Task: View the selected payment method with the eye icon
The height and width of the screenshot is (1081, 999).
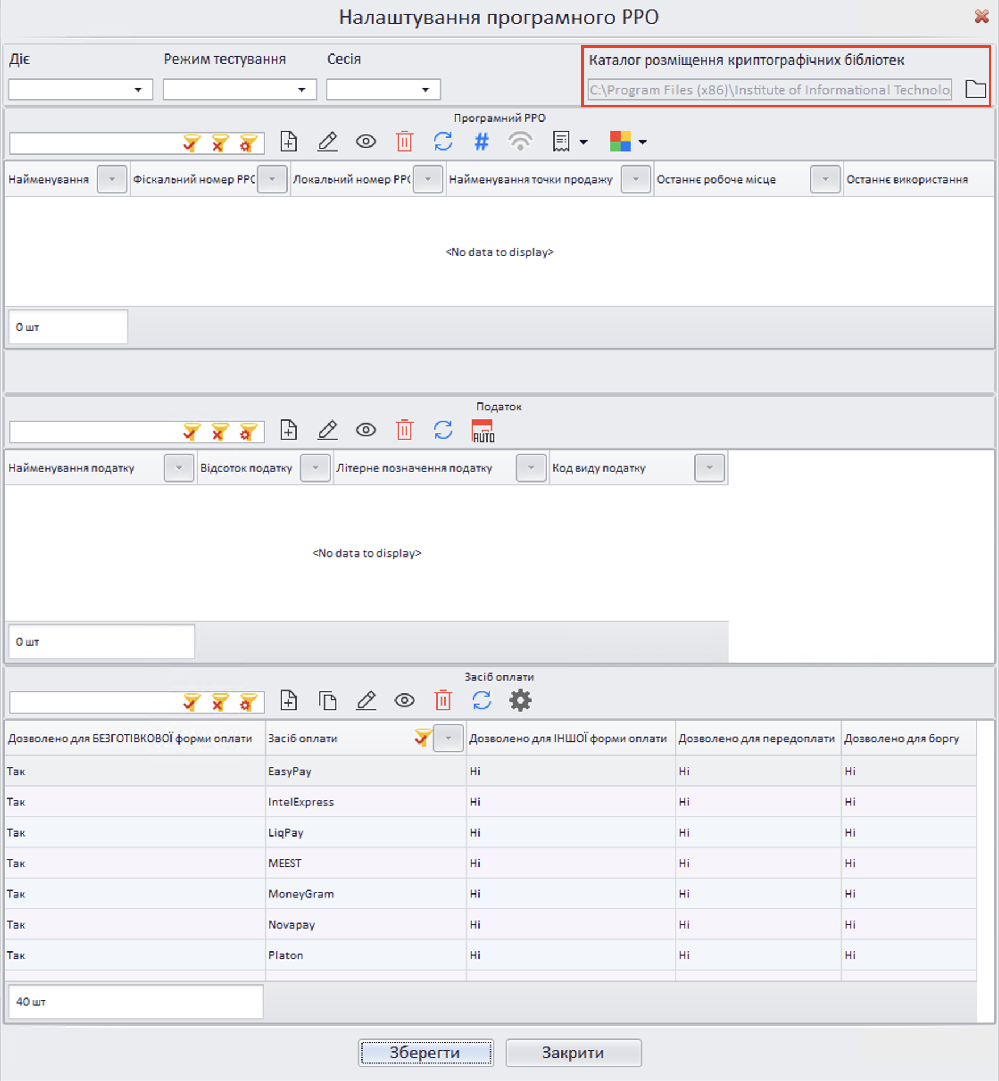Action: pyautogui.click(x=405, y=700)
